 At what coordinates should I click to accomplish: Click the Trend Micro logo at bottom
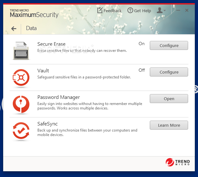(178, 162)
